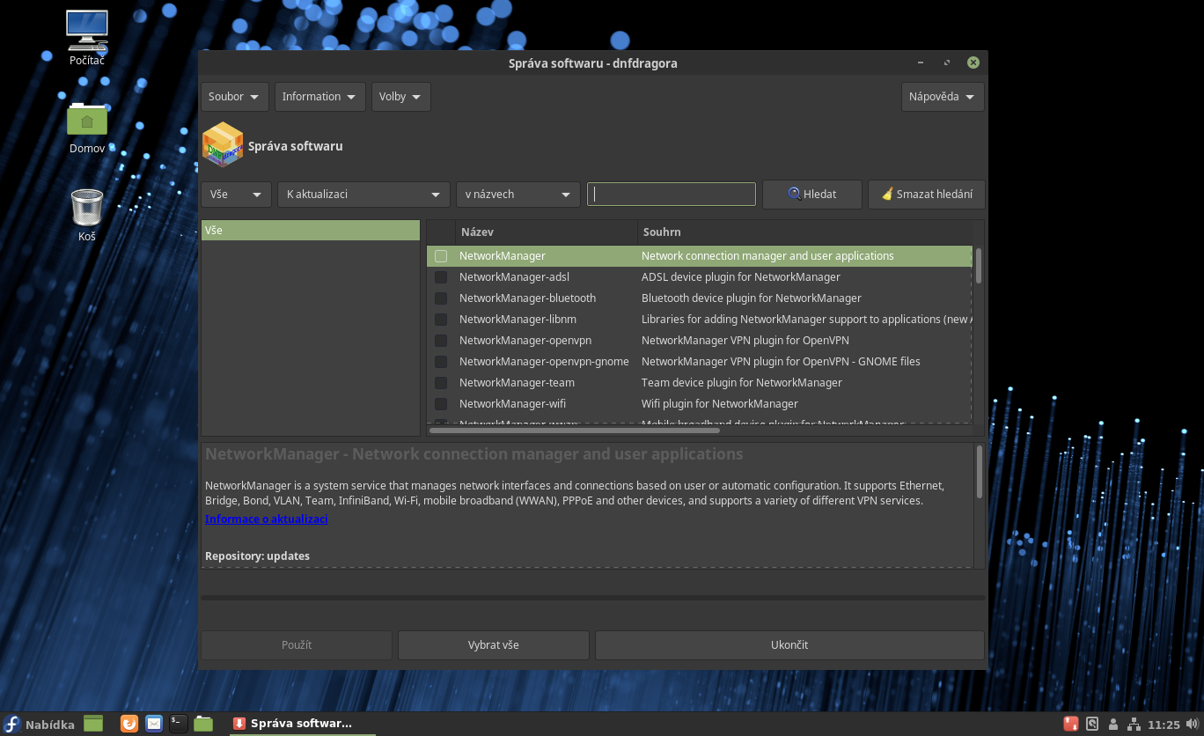This screenshot has height=736, width=1204.
Task: Click the red update notifier tray icon
Action: click(1071, 724)
